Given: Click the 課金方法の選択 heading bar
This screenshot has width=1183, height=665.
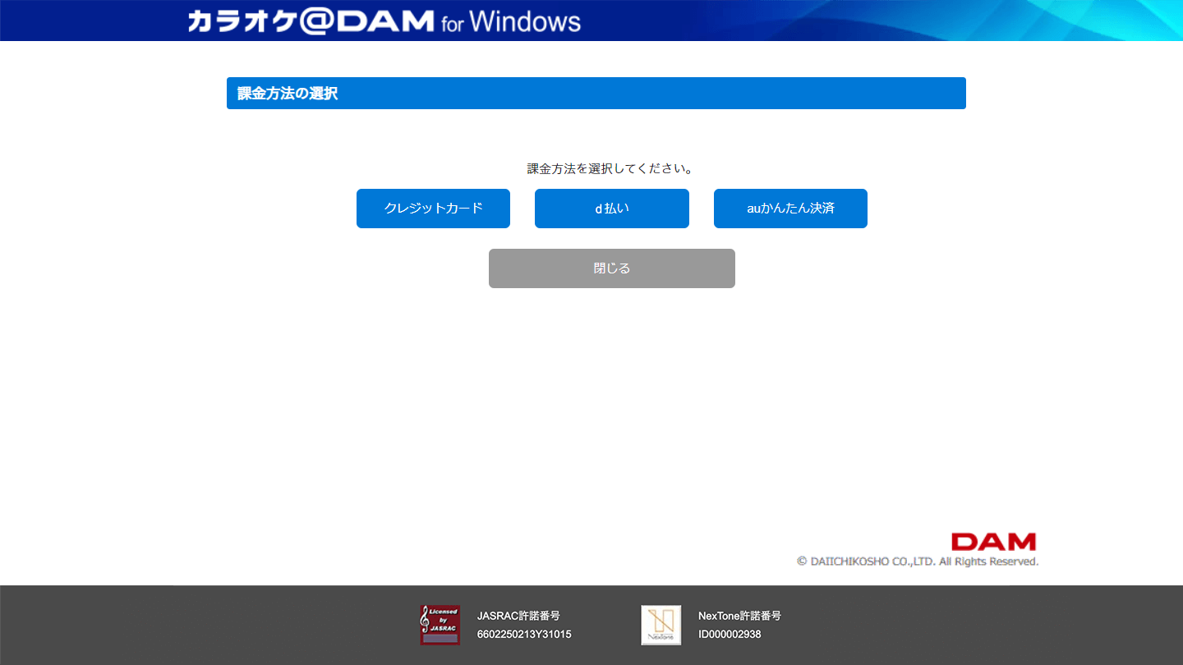Looking at the screenshot, I should pyautogui.click(x=596, y=93).
